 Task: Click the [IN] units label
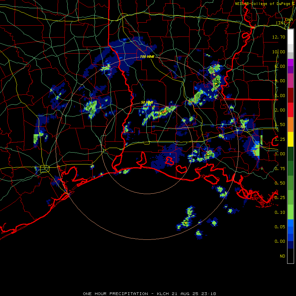click(281, 23)
